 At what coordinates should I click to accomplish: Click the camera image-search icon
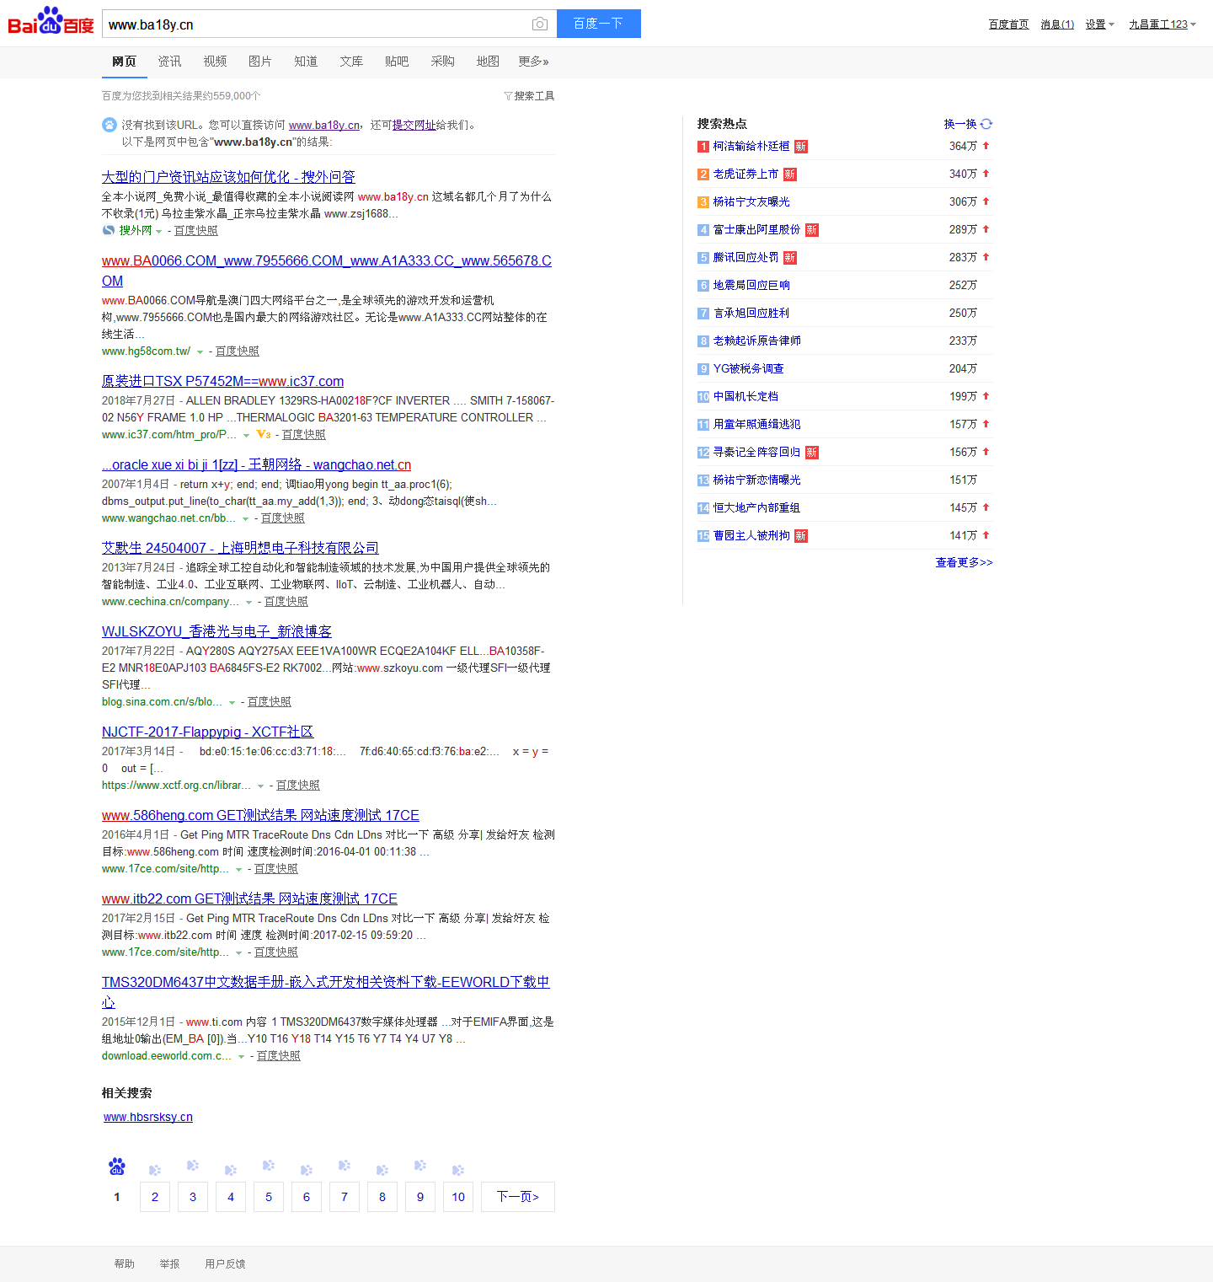click(540, 24)
